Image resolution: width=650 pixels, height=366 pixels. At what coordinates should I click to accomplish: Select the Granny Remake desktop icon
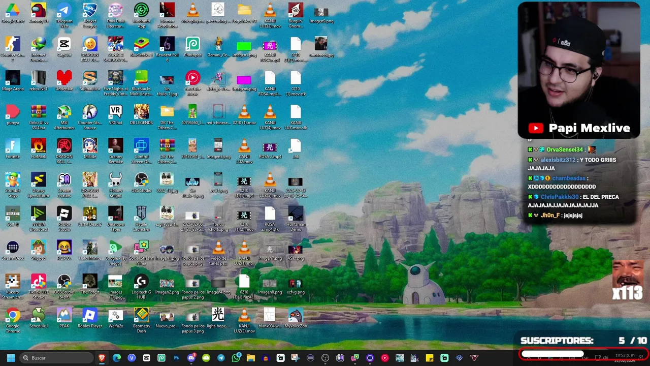[115, 151]
